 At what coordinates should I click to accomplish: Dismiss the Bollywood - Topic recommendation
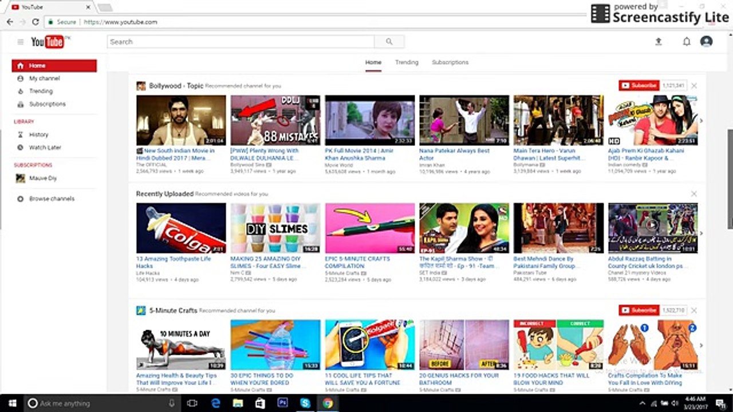point(694,86)
